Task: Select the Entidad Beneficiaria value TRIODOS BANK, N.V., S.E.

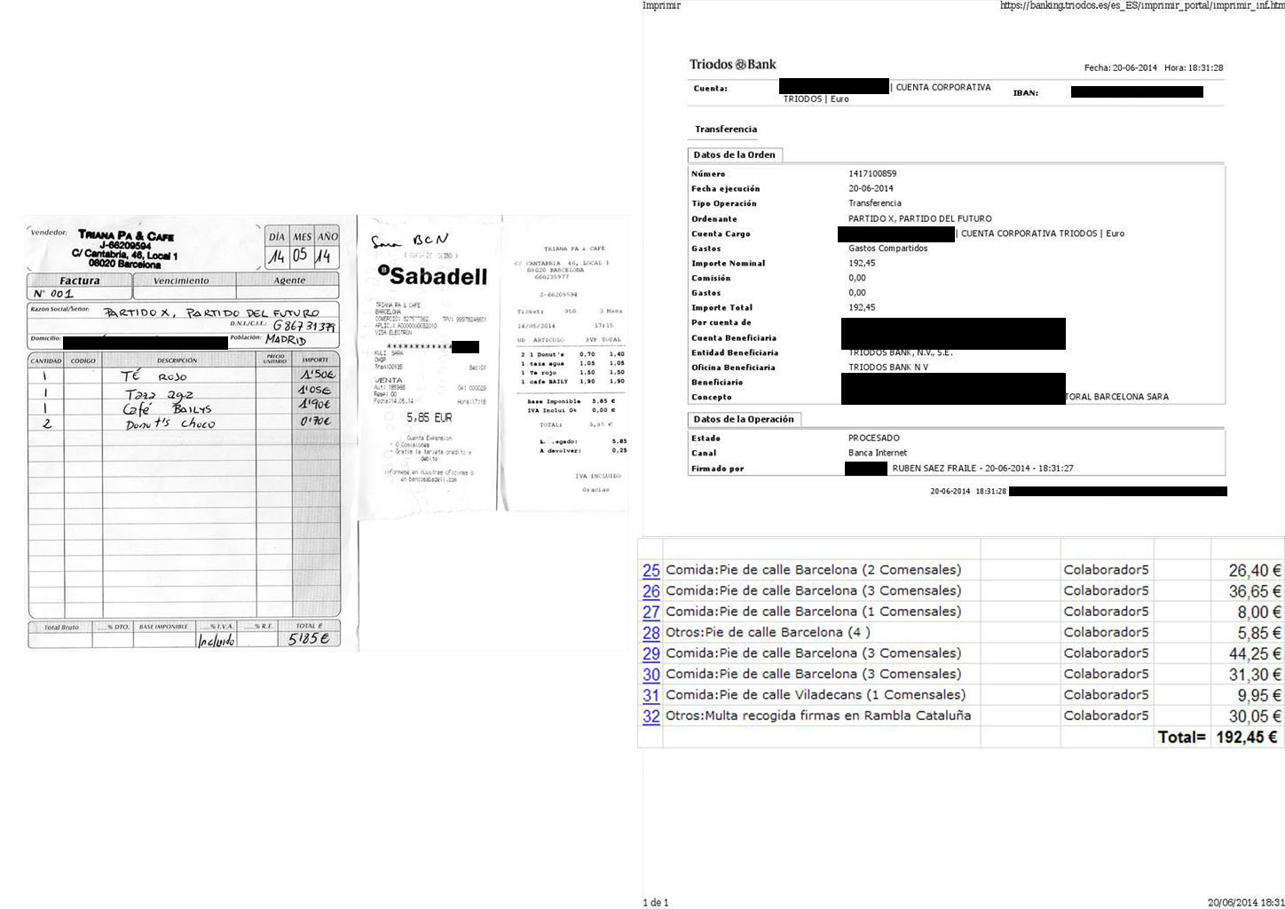Action: pos(901,352)
